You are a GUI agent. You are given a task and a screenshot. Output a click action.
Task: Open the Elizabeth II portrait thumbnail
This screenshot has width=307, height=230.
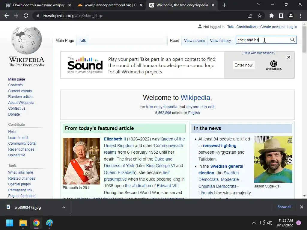81,161
